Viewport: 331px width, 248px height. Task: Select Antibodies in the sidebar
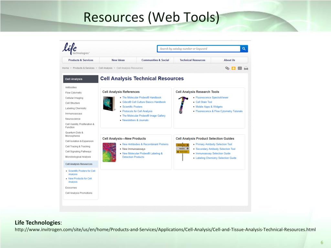coord(71,87)
